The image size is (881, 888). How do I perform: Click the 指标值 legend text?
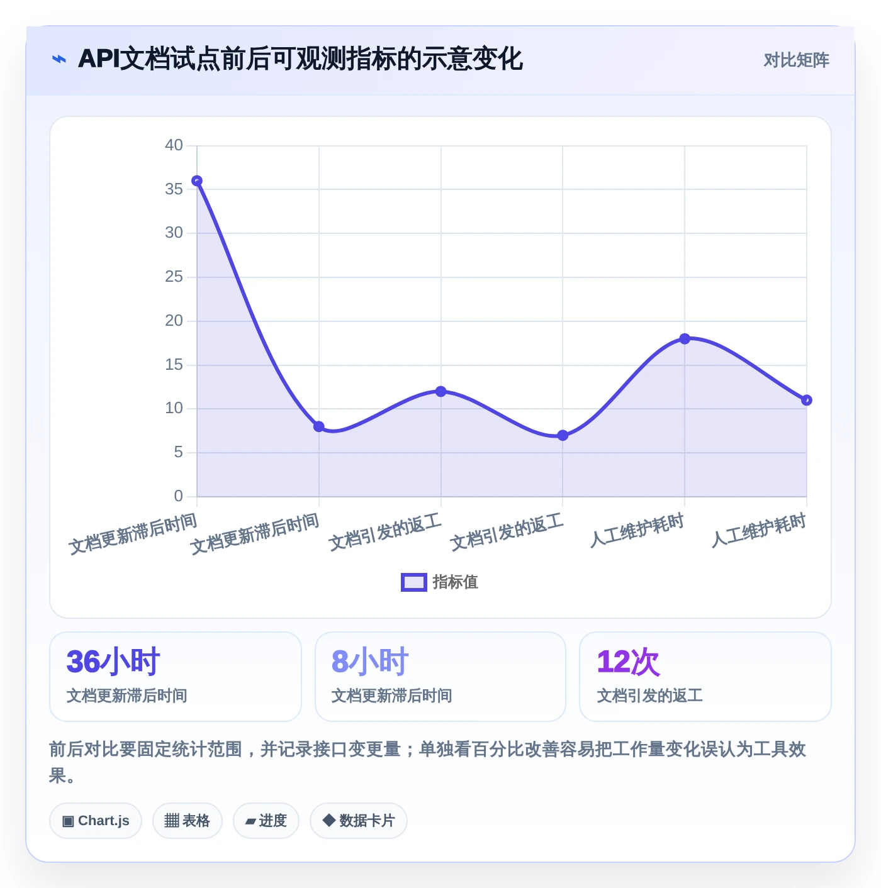point(456,582)
